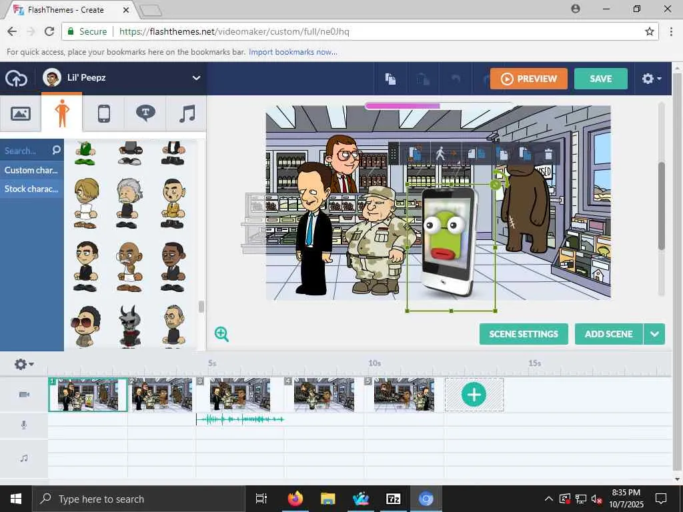Select the man in black suit on stage

click(314, 229)
